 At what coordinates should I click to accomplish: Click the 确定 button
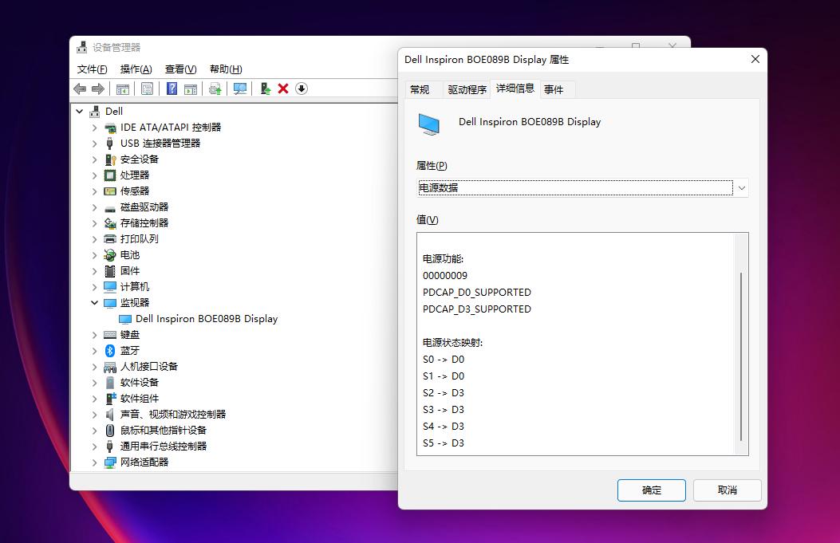652,490
